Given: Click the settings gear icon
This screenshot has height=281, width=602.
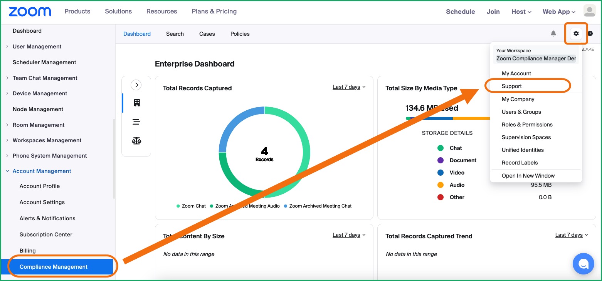Looking at the screenshot, I should 576,33.
